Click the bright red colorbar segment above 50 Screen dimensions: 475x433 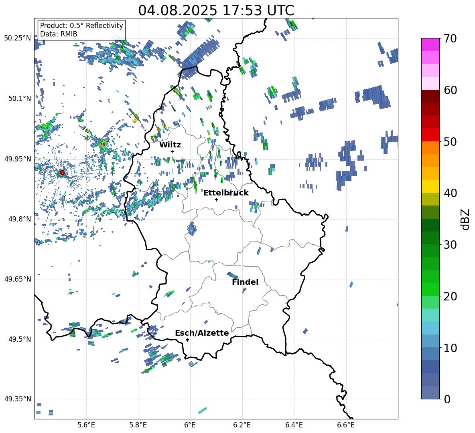[x=430, y=135]
